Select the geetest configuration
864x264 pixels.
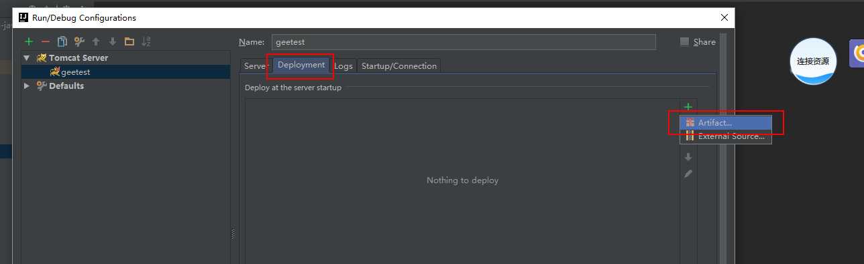click(x=75, y=72)
